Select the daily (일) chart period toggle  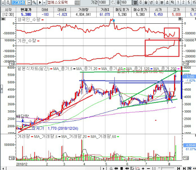point(135,3)
